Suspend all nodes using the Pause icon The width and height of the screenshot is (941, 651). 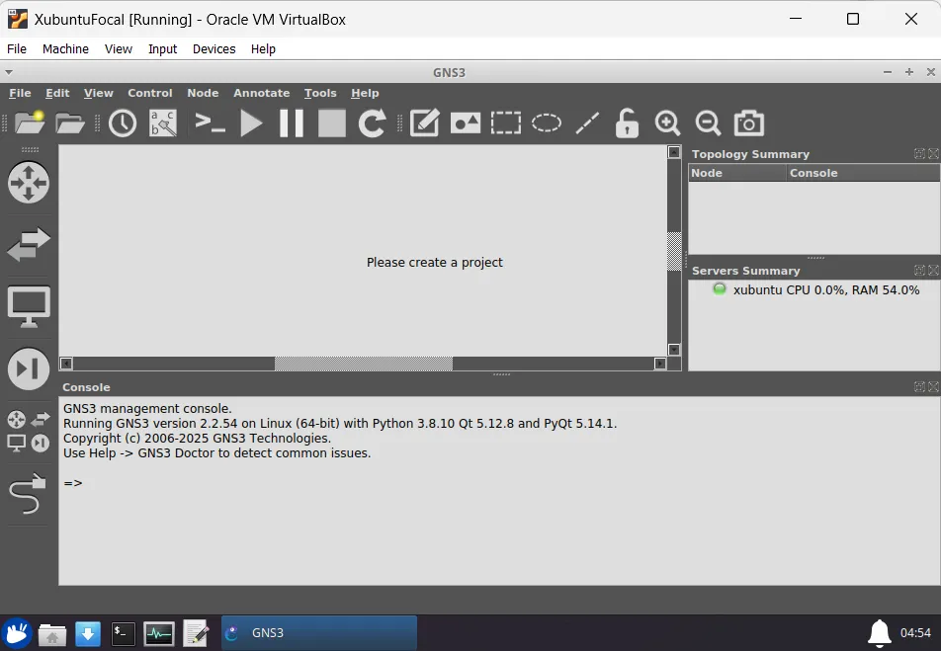click(292, 122)
